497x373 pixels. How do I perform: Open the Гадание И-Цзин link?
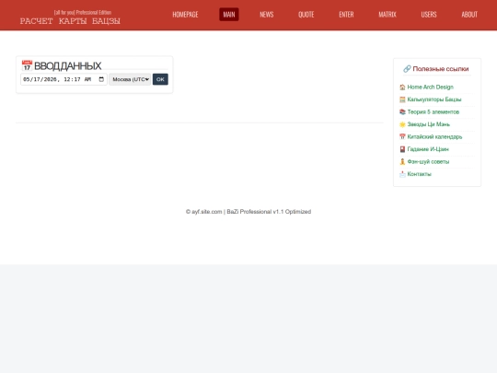[428, 149]
